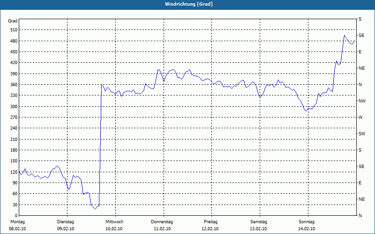Click the 420 value on the Grad axis
The width and height of the screenshot is (375, 234).
14,63
